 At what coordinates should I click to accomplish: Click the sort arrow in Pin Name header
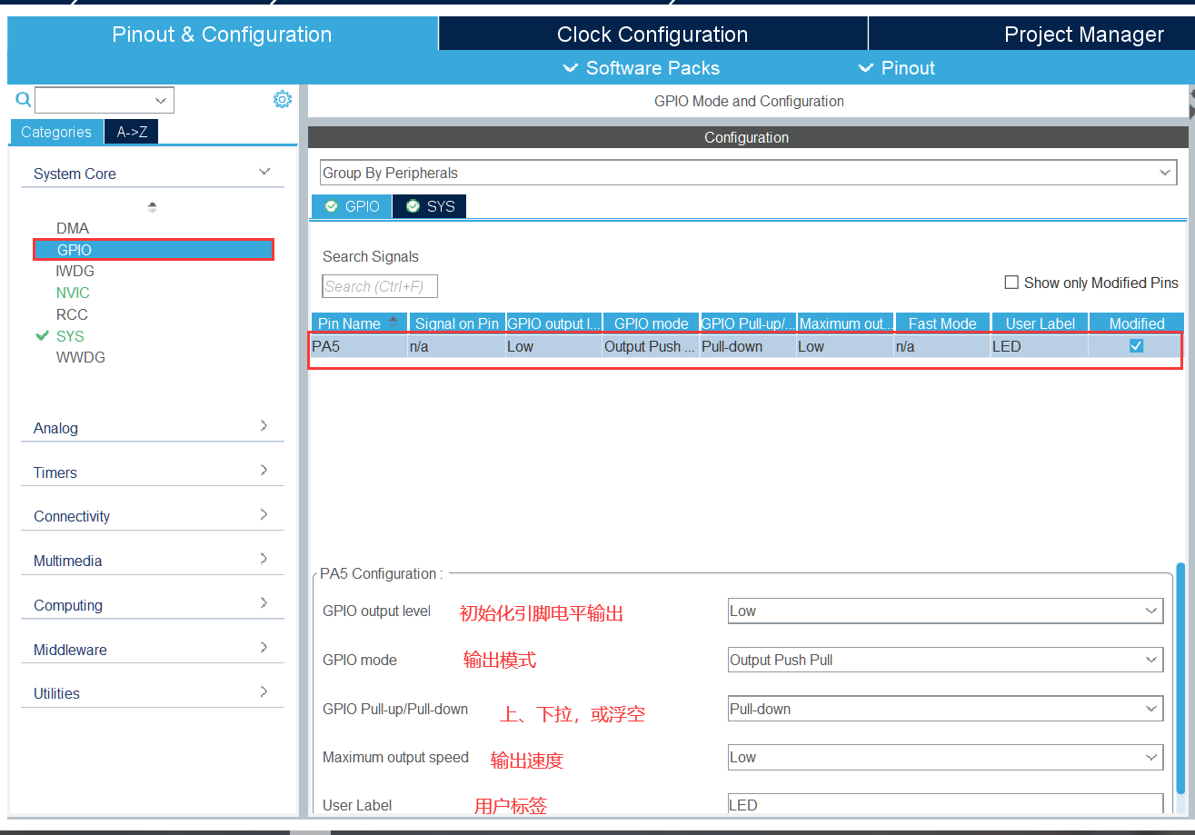click(393, 322)
